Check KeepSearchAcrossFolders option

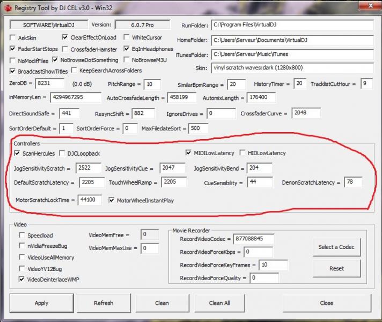(x=74, y=70)
